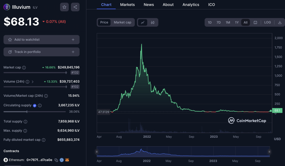This screenshot has height=166, width=285.
Task: Click the Volume (24h) info icon
Action: (28, 82)
